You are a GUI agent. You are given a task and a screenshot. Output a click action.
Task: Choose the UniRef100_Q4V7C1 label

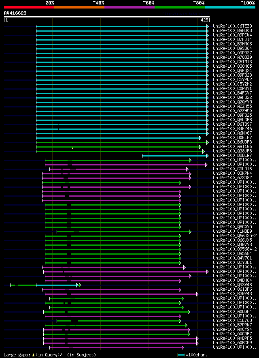[x=232, y=258]
